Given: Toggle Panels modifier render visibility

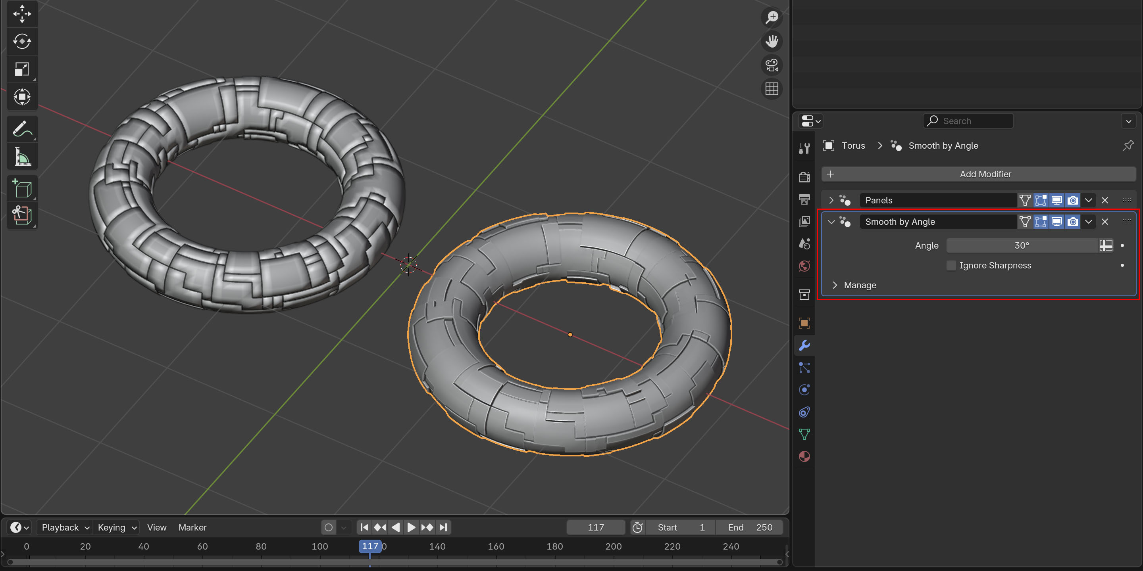Looking at the screenshot, I should [1072, 200].
